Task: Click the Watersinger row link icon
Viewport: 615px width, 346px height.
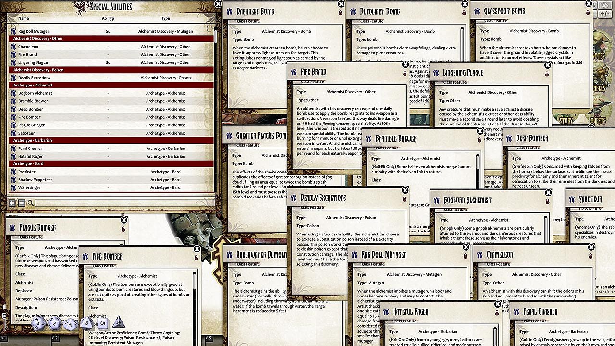Action: [x=13, y=187]
